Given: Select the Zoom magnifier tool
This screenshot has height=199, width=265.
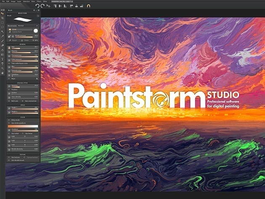Looking at the screenshot, I should [x=3, y=68].
